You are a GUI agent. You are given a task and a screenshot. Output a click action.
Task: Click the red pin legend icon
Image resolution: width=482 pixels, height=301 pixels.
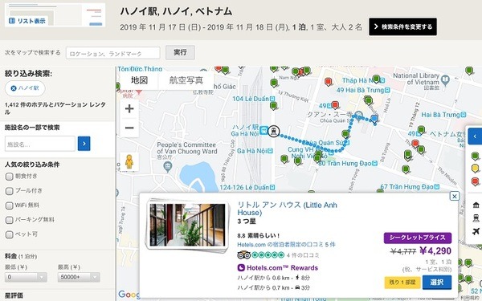[476, 181]
